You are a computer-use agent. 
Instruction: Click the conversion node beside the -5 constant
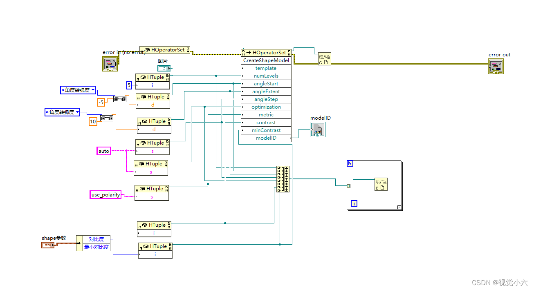pos(120,98)
